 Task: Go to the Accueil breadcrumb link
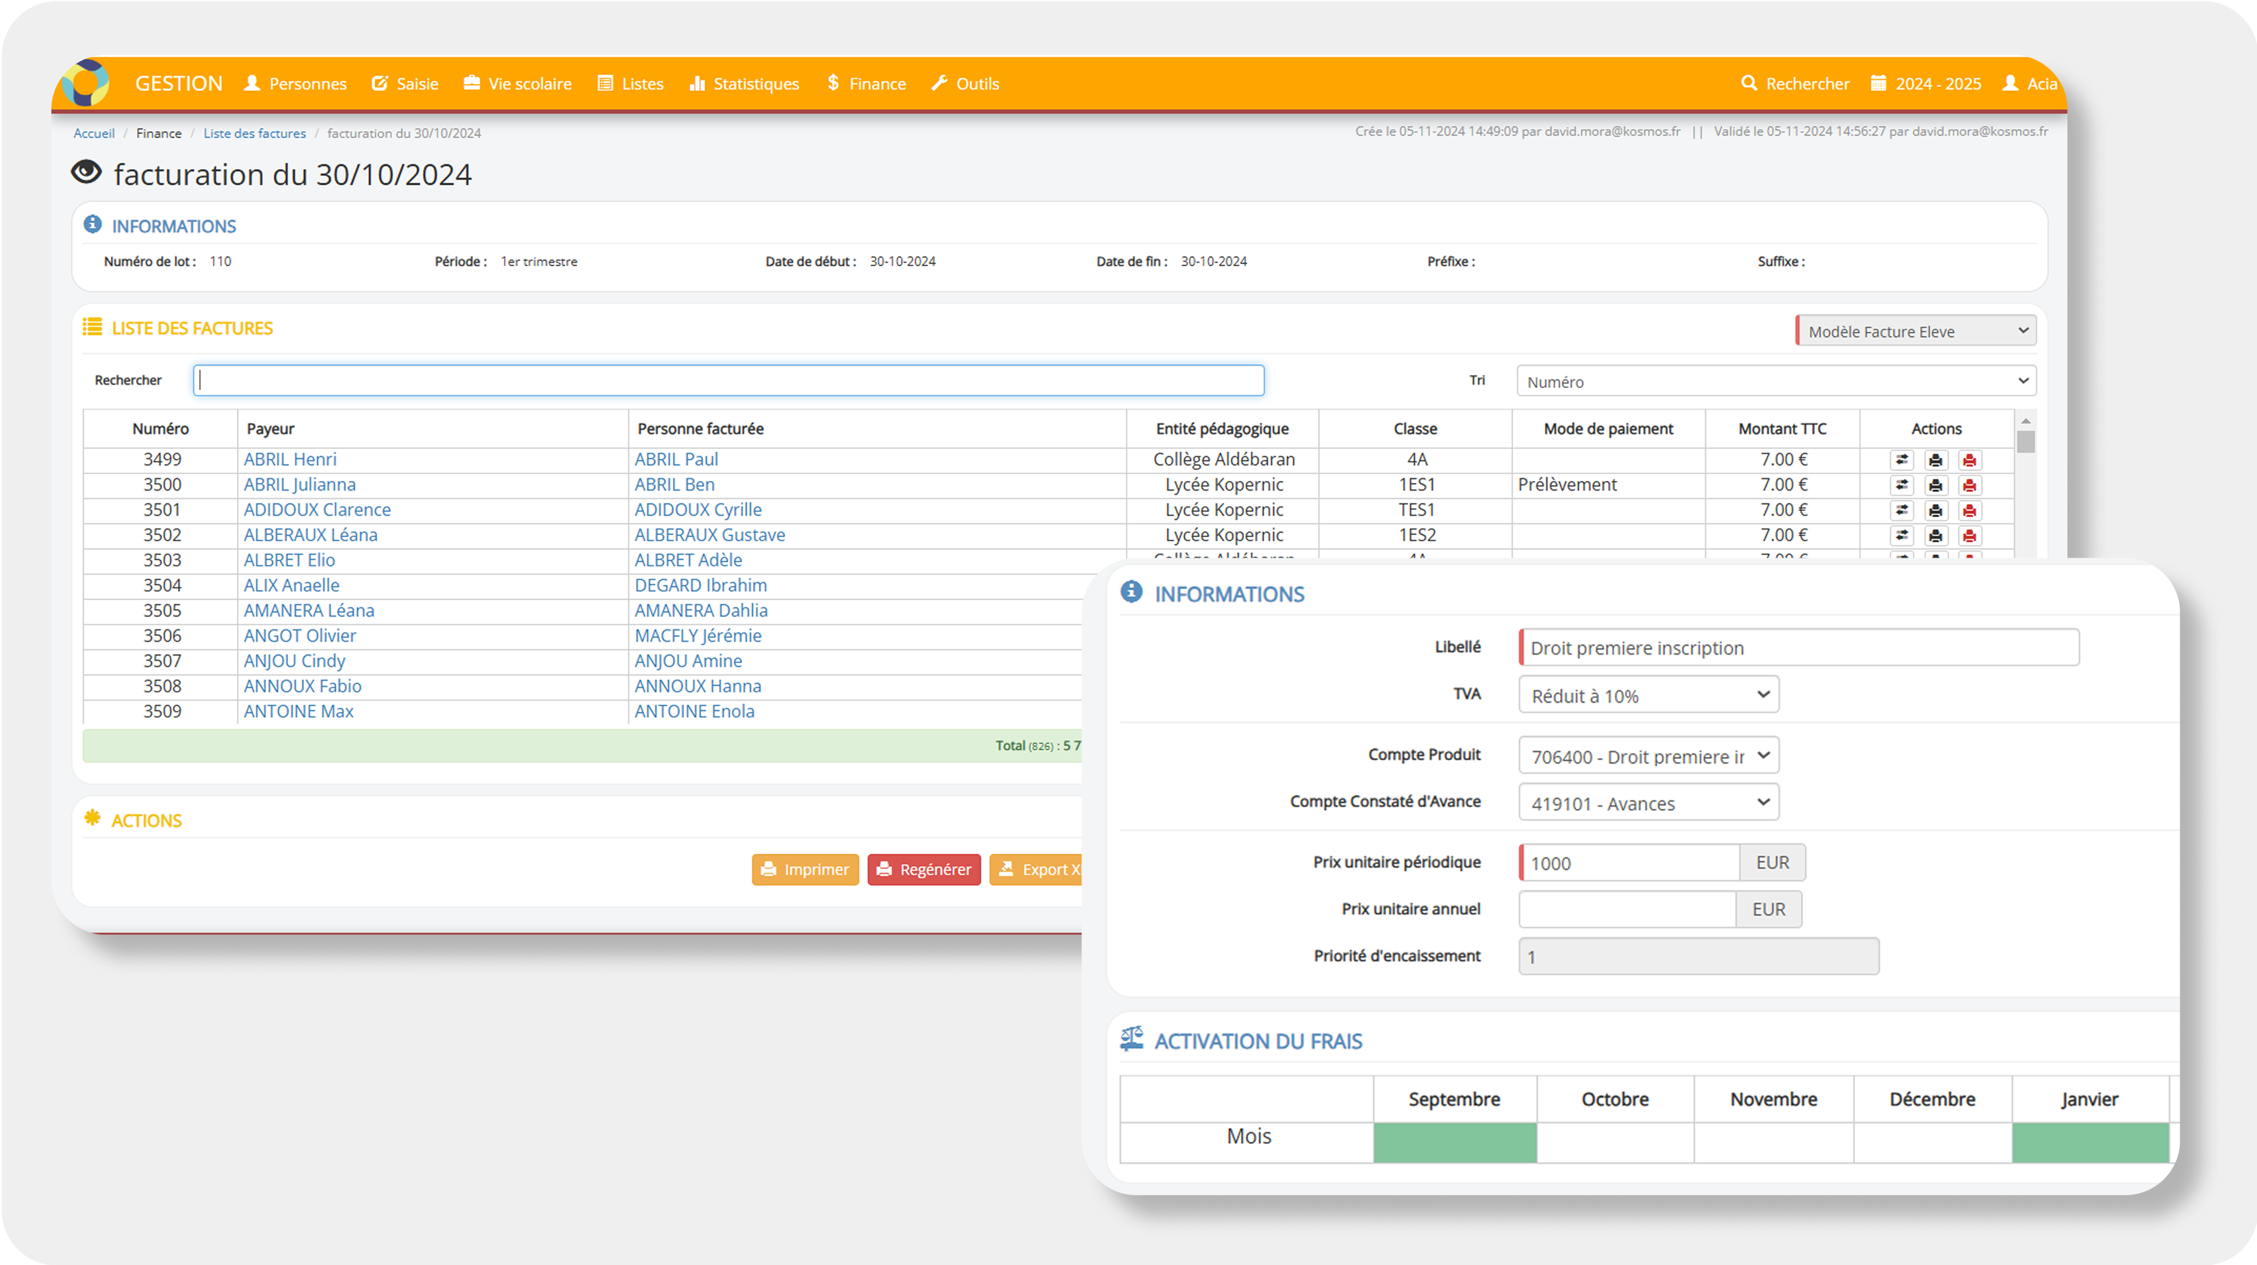point(94,133)
